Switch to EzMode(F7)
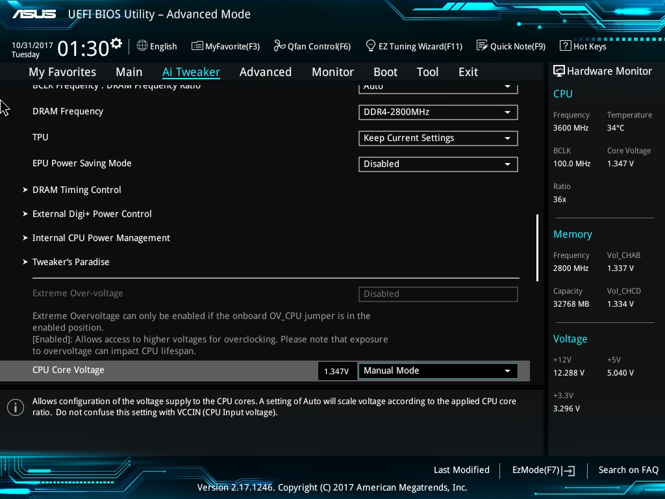Screen dimensions: 665x499 (x=536, y=470)
